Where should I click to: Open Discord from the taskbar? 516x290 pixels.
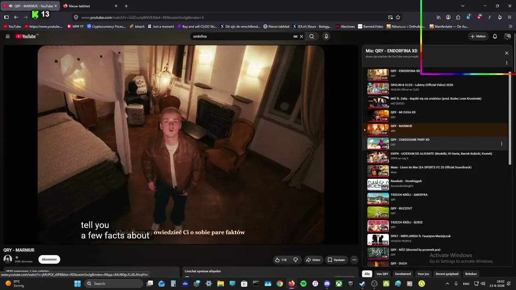pos(327,284)
